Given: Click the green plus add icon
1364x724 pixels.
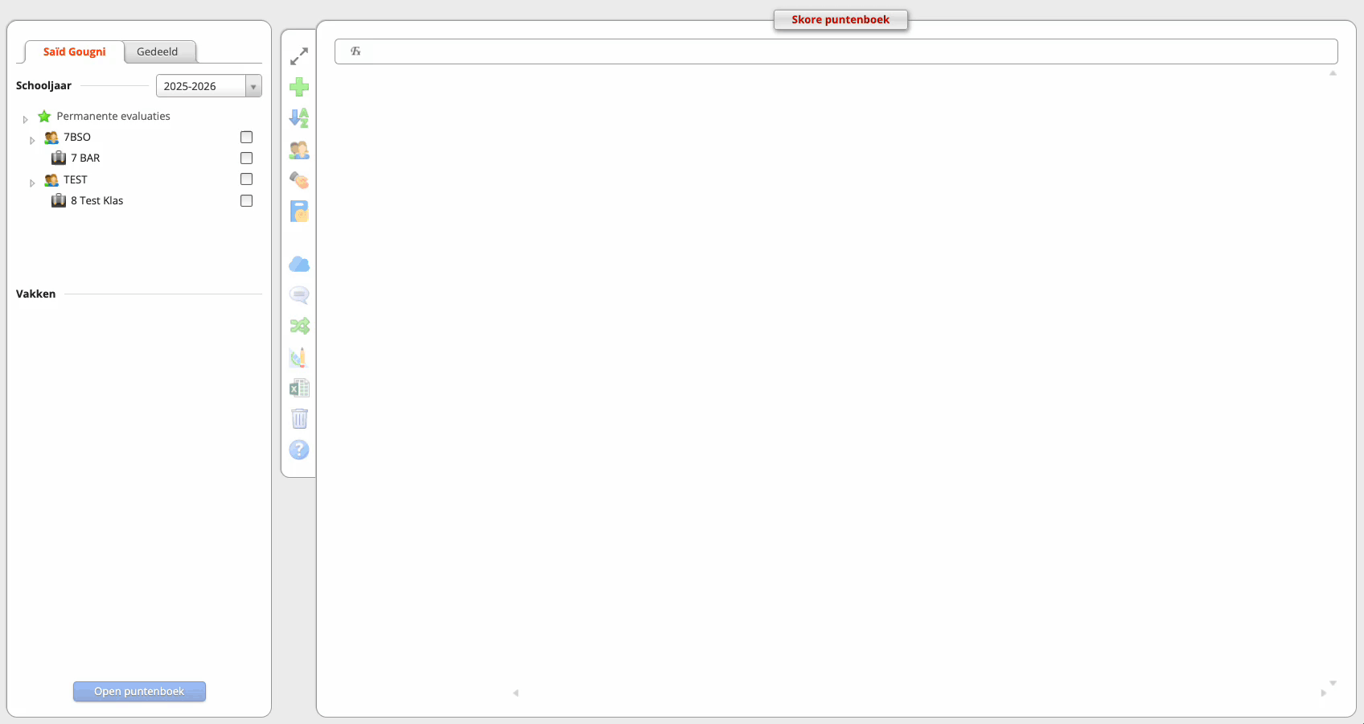Looking at the screenshot, I should 299,87.
